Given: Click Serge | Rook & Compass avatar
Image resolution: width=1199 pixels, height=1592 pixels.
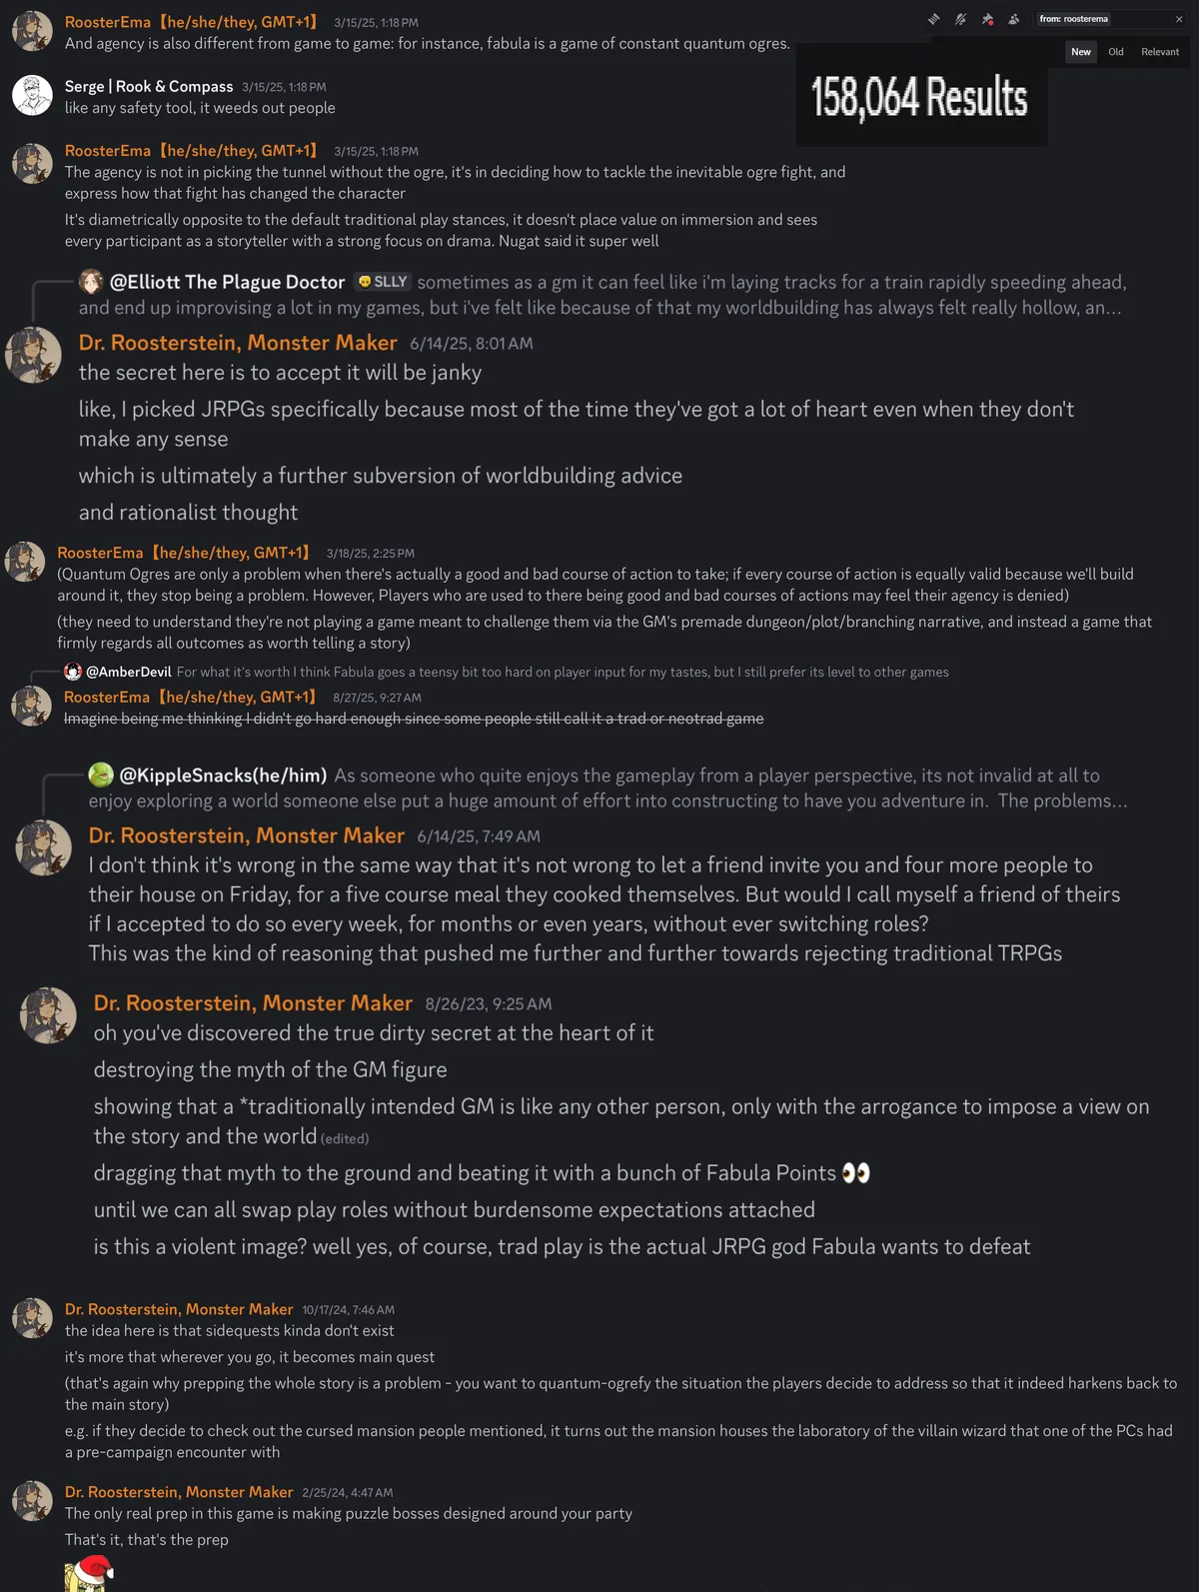Looking at the screenshot, I should pos(32,96).
